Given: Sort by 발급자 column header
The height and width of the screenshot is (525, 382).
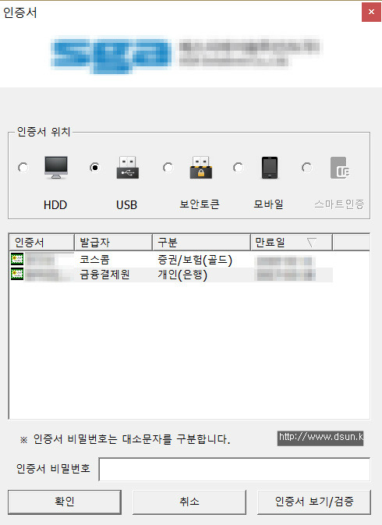Looking at the screenshot, I should click(x=113, y=242).
